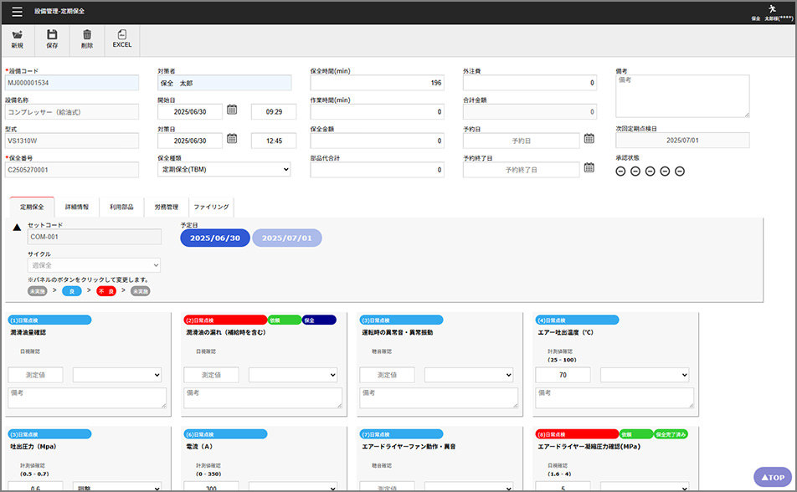Click the 開始日 date field 2025/06/30
The width and height of the screenshot is (797, 492).
[190, 112]
